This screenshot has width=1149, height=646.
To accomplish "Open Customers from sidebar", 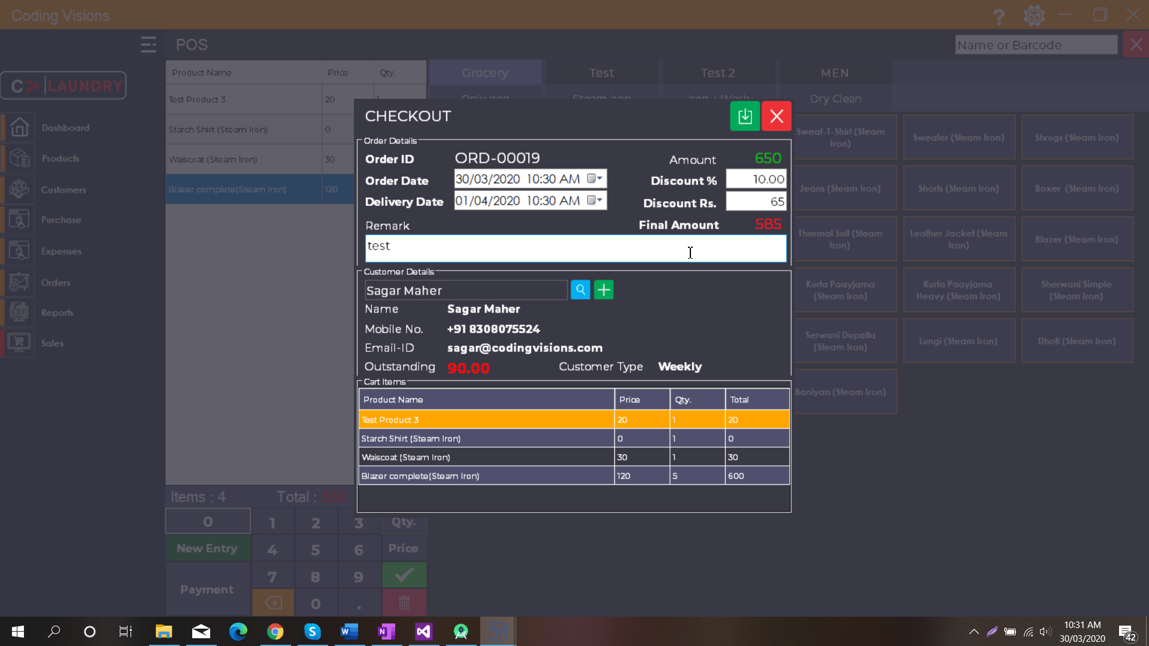I will pyautogui.click(x=63, y=190).
